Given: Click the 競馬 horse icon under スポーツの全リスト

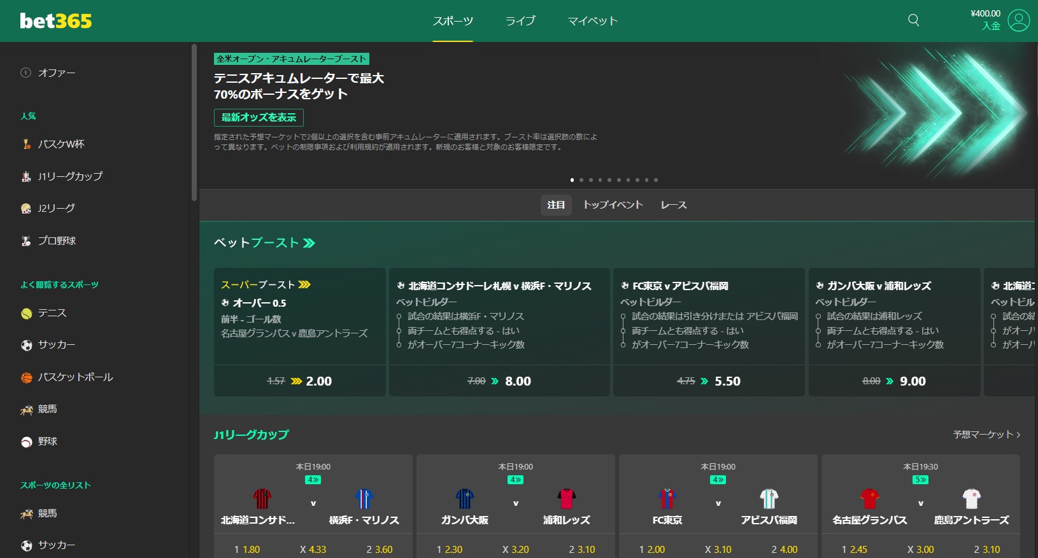Looking at the screenshot, I should tap(26, 513).
